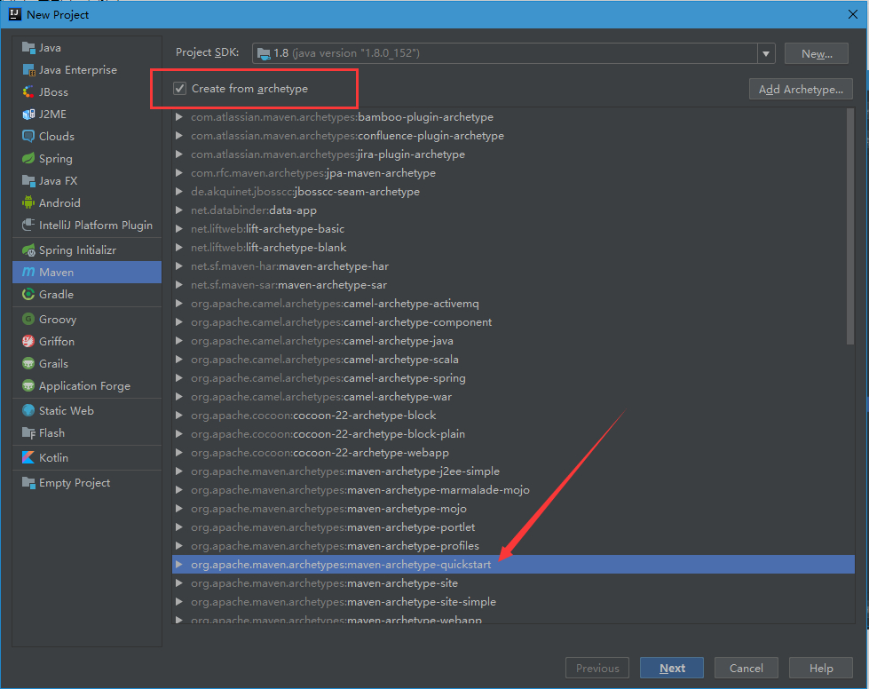Screen dimensions: 869x689
Task: Click Add Archetype button
Action: click(x=801, y=90)
